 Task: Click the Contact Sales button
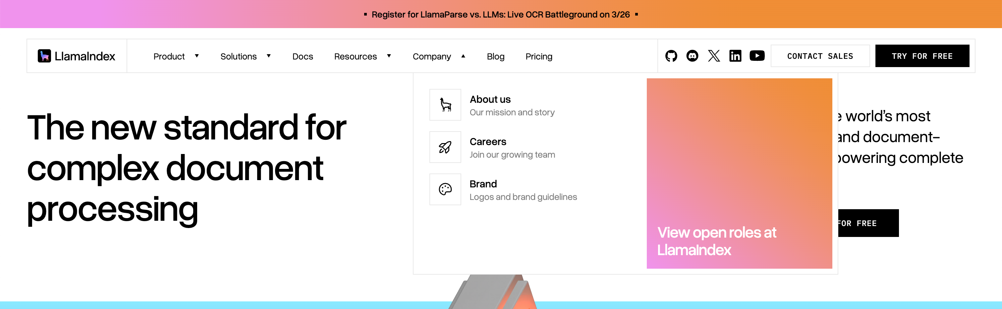click(x=820, y=56)
